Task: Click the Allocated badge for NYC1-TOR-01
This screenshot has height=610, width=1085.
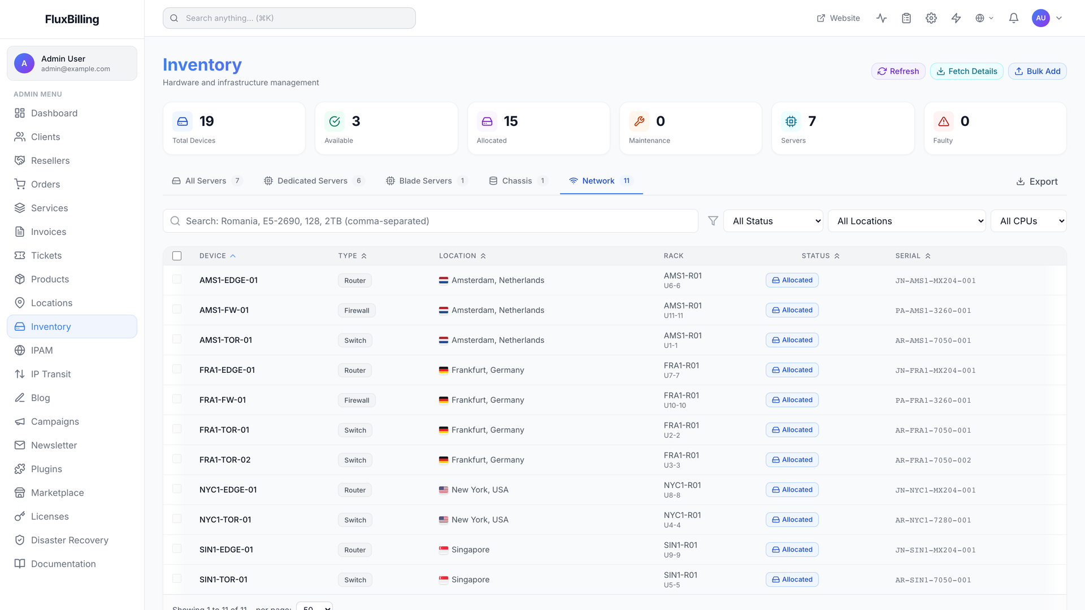Action: click(792, 520)
